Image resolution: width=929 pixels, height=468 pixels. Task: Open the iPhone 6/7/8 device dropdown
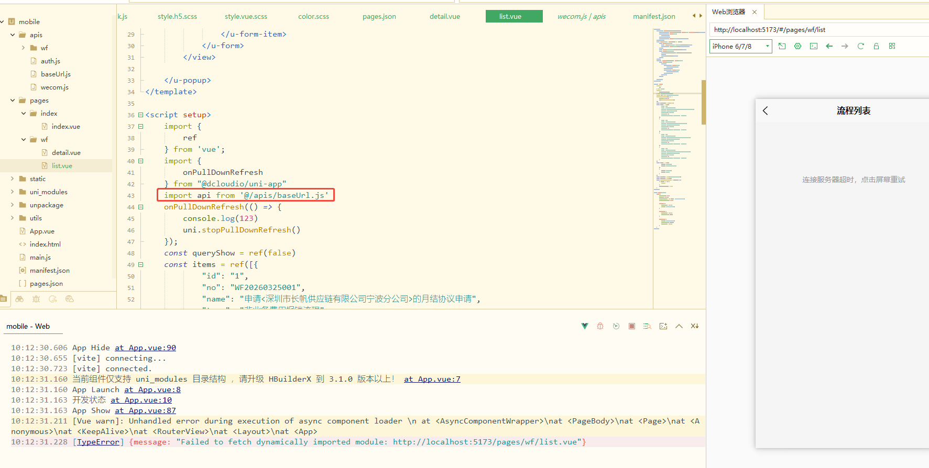[740, 46]
